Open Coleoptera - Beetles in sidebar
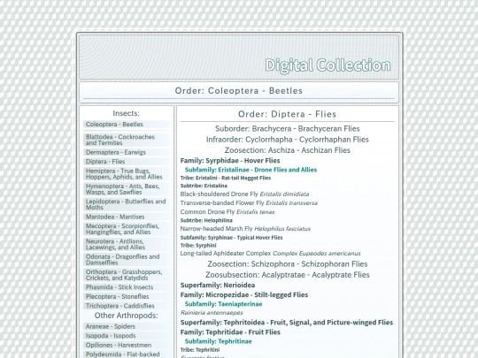The image size is (478, 358). click(x=127, y=125)
